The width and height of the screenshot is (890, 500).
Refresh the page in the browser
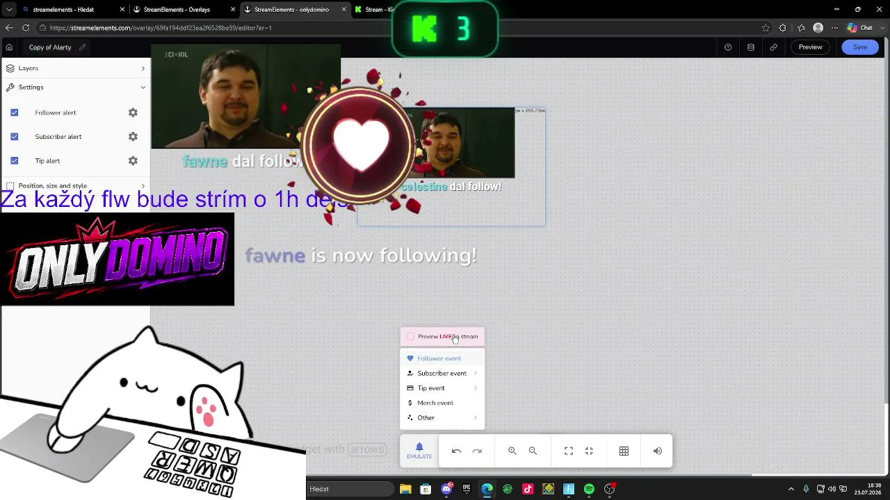(x=26, y=28)
